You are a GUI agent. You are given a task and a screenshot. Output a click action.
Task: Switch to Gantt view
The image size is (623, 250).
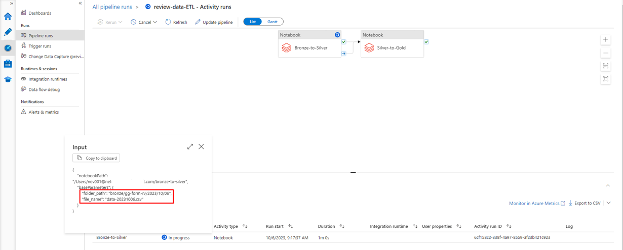coord(272,22)
